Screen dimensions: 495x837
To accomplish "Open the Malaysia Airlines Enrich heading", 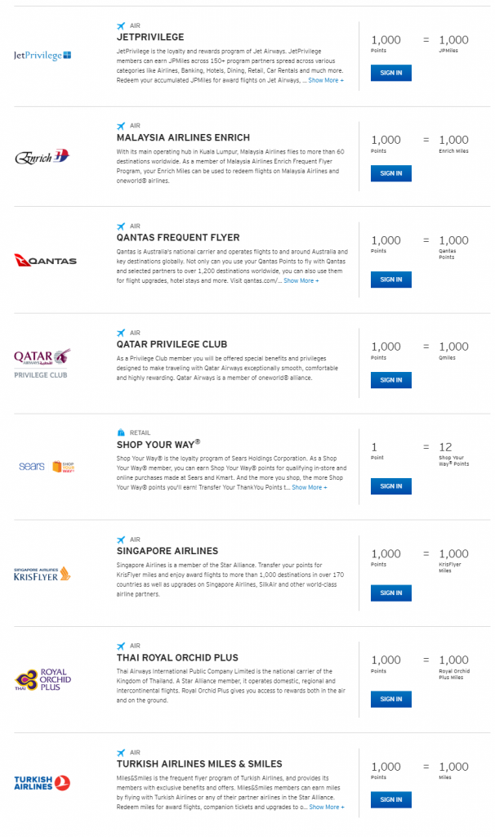I will point(184,137).
